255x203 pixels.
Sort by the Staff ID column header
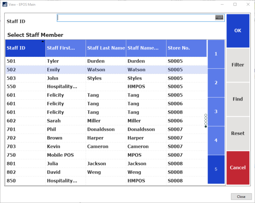[x=25, y=48]
